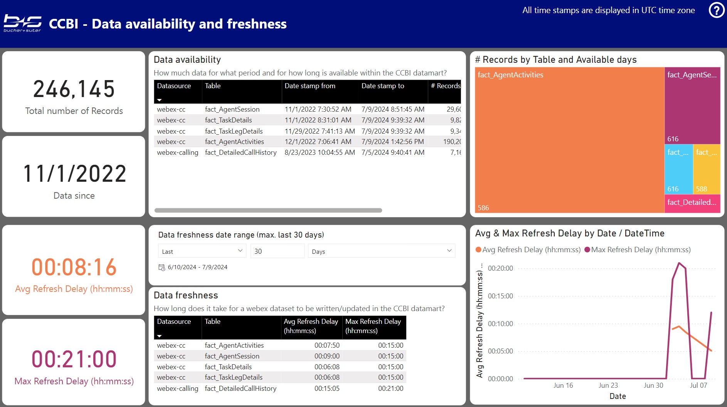Open the help question mark icon
Viewport: 727px width, 407px height.
pos(717,10)
